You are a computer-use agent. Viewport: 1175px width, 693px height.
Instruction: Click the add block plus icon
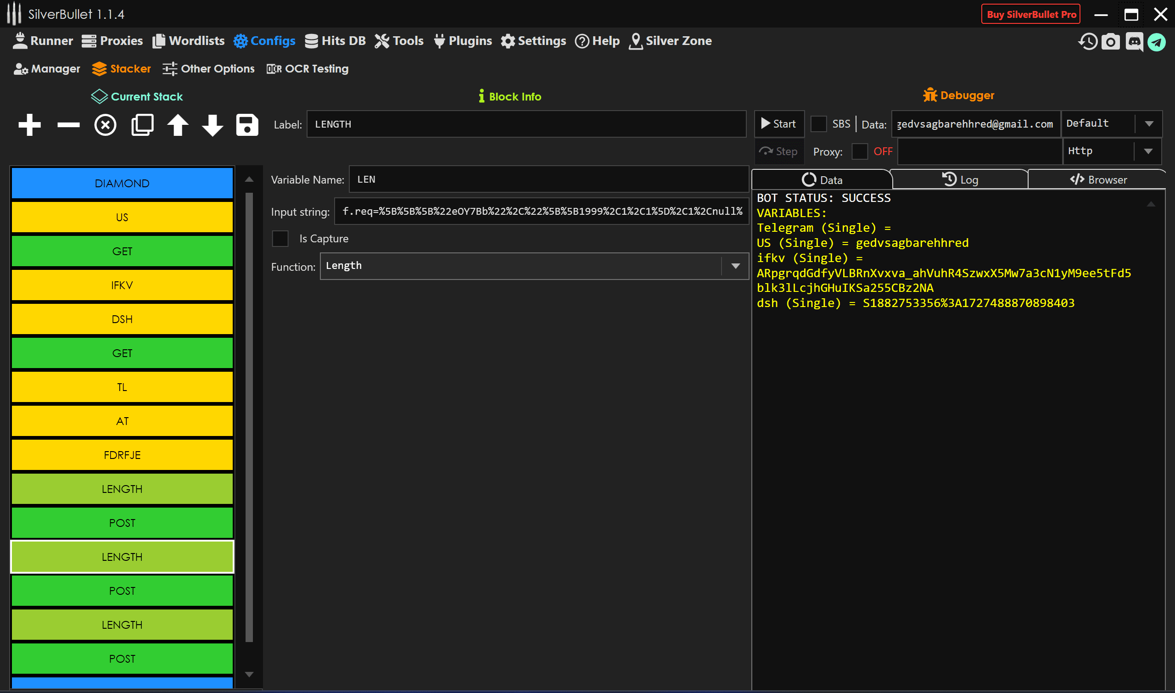coord(29,125)
